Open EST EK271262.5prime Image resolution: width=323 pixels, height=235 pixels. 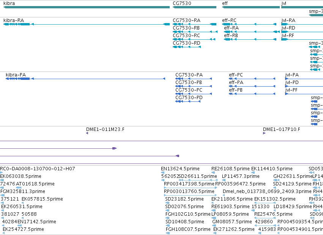click(234, 229)
